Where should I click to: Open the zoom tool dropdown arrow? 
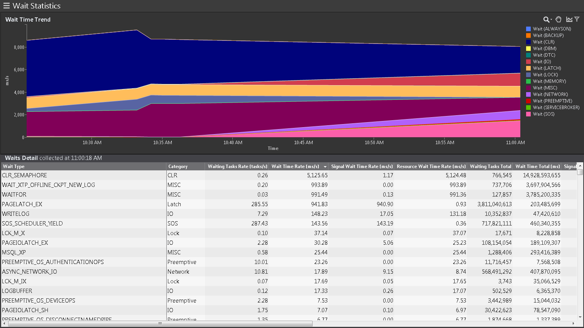tap(551, 20)
